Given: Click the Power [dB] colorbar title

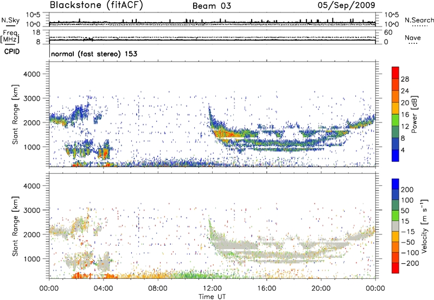Looking at the screenshot, I should pyautogui.click(x=414, y=114).
